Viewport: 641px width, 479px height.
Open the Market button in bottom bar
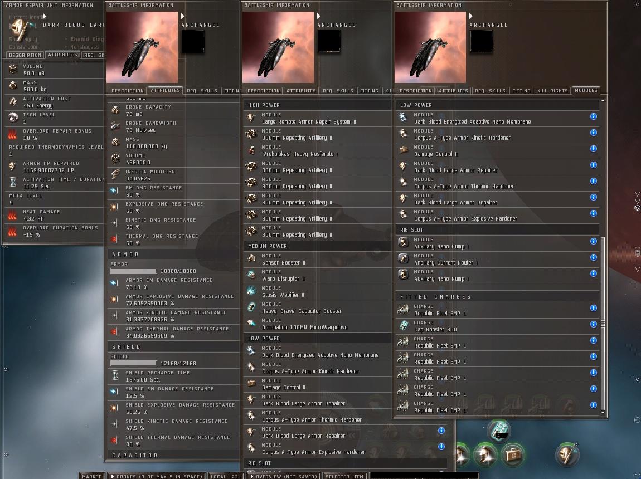(91, 476)
